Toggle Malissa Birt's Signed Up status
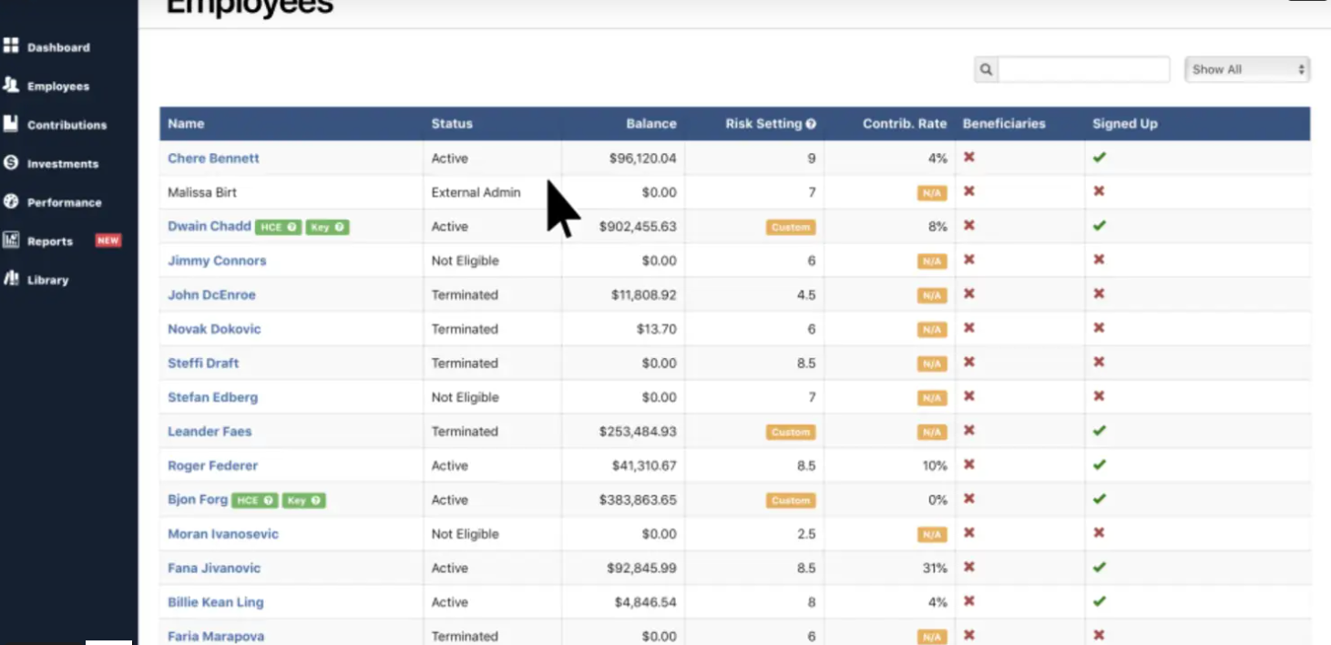Screen dimensions: 1331x645 click(1099, 191)
